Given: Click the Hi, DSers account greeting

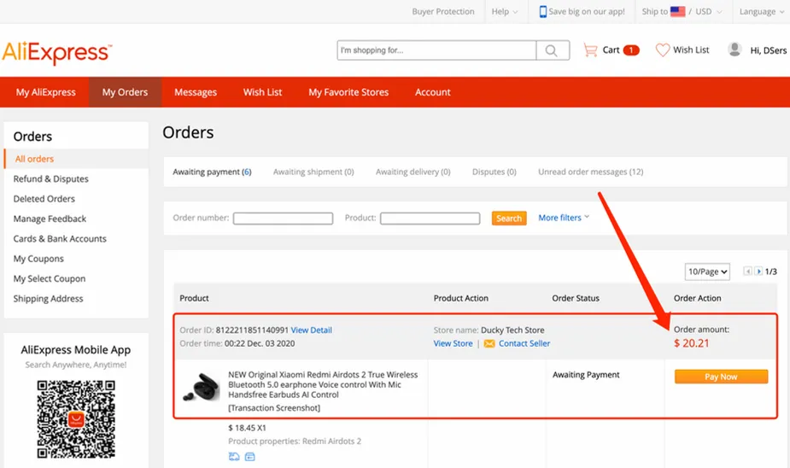Looking at the screenshot, I should pyautogui.click(x=769, y=50).
